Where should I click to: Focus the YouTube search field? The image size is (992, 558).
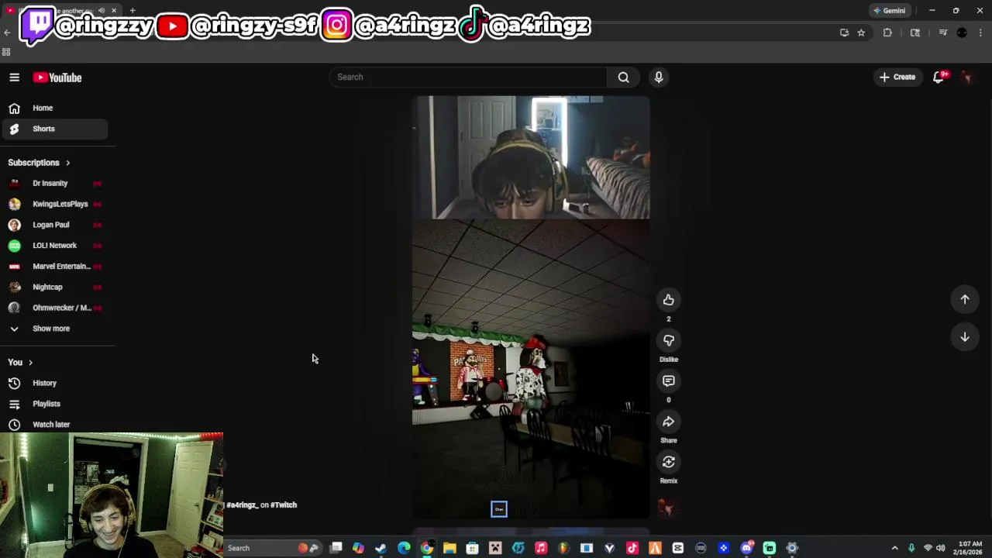(x=468, y=77)
